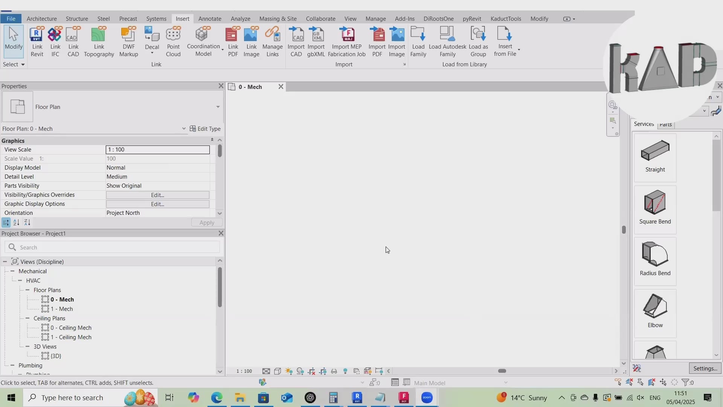Click the Import CAD tool
The image size is (723, 407).
pyautogui.click(x=296, y=41)
